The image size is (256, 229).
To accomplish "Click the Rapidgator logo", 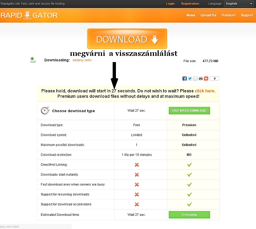I will tap(29, 16).
